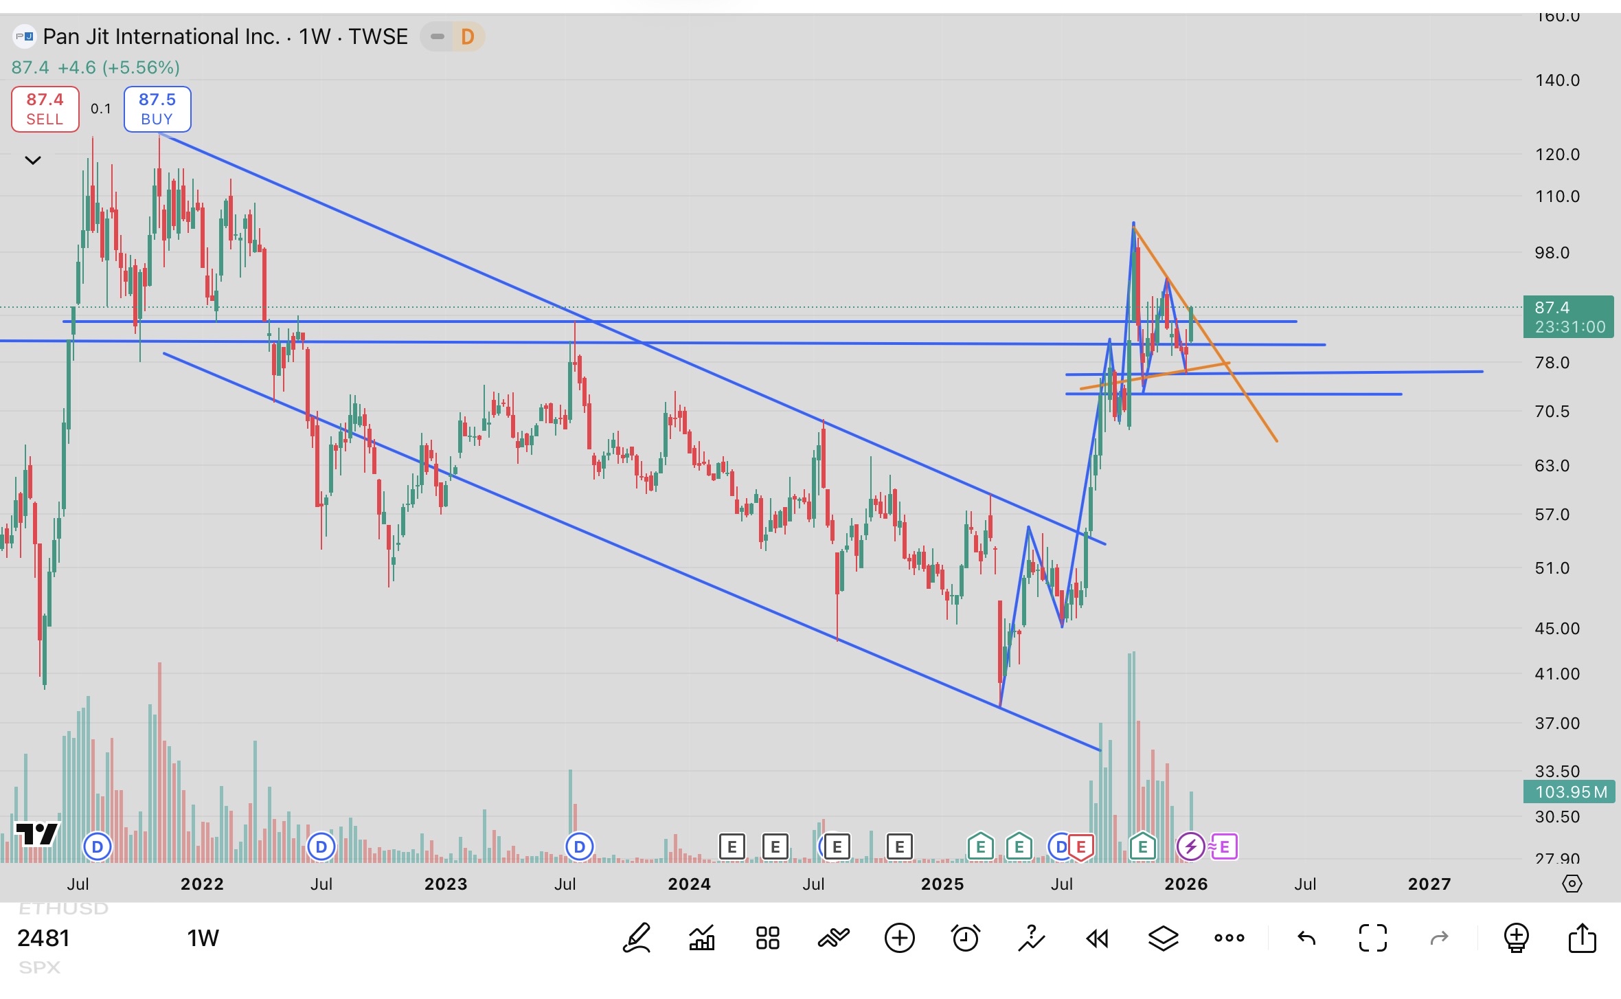Share the chart with export icon
The width and height of the screenshot is (1621, 999).
[1582, 938]
